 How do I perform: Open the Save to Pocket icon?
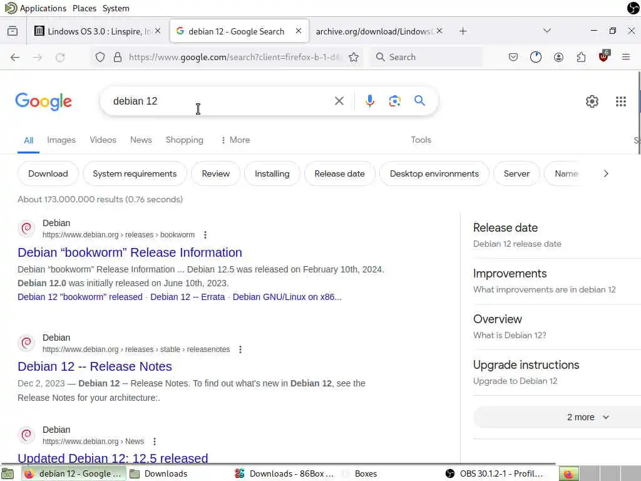click(513, 57)
